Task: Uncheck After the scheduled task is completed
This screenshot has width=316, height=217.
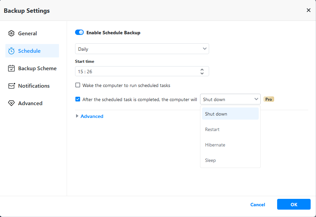Action: 78,99
